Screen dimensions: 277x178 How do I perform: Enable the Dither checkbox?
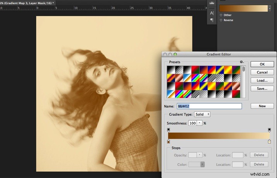tap(221, 15)
